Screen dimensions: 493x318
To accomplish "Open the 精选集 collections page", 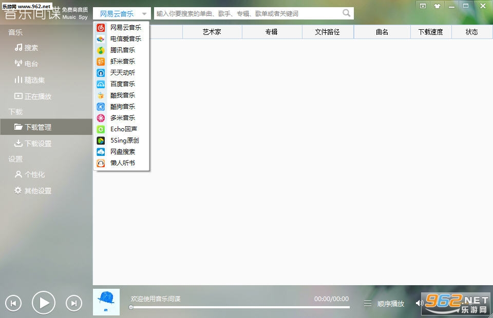I will click(x=30, y=80).
